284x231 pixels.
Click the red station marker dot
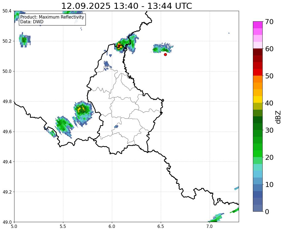[165, 55]
